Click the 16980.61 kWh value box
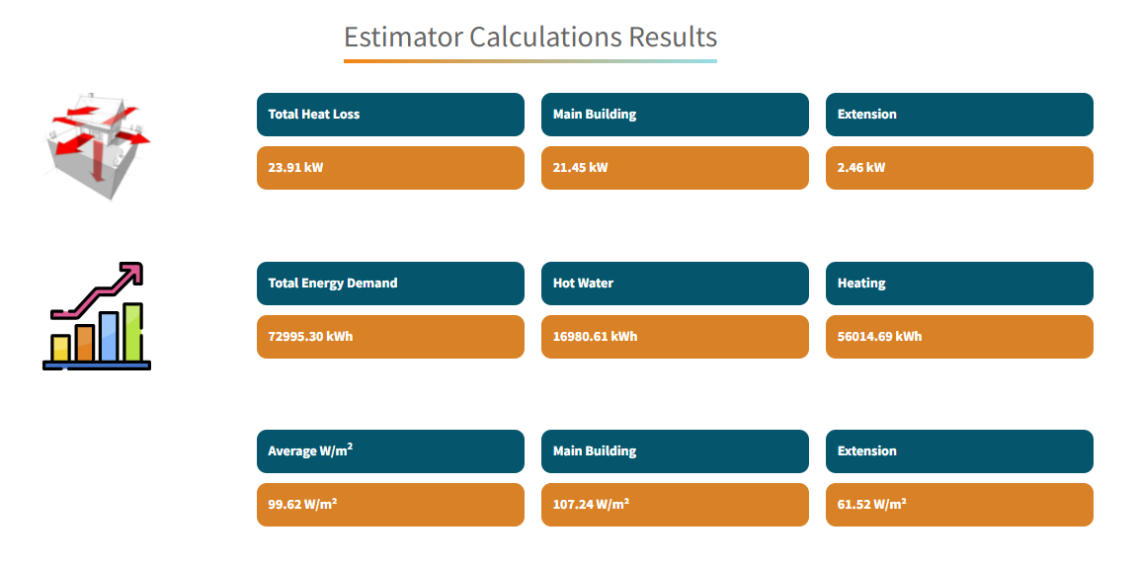Viewport: 1138px width, 568px height. (x=675, y=337)
